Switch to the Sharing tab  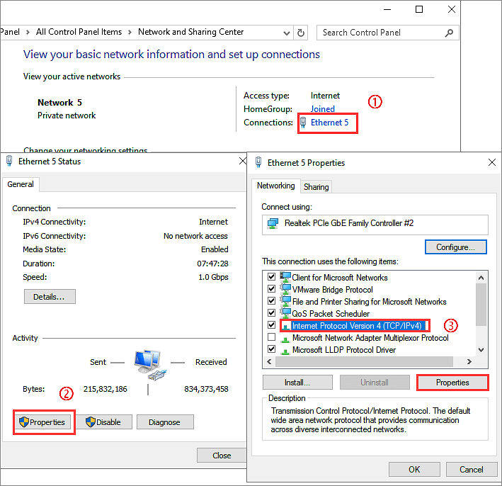(x=316, y=187)
